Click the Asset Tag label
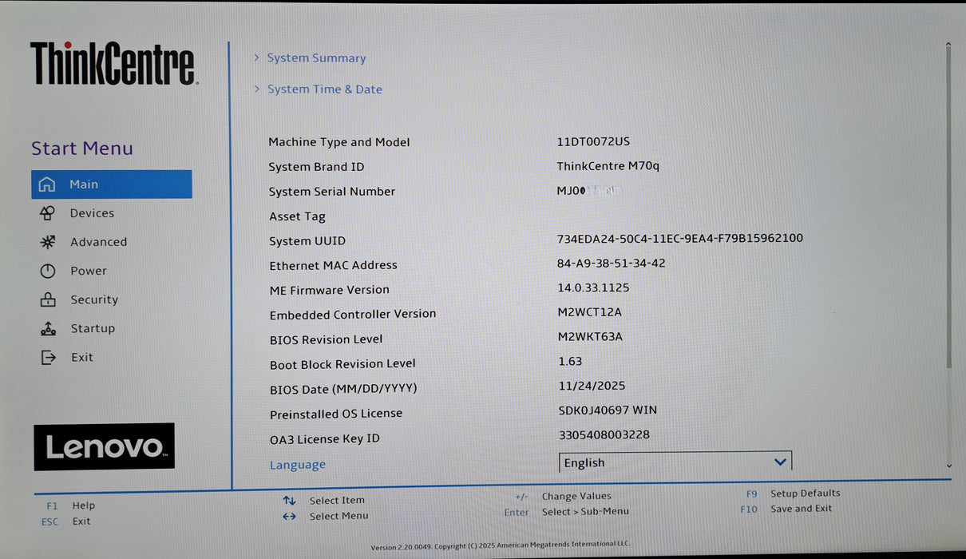Screen dimensions: 966x559 [297, 216]
